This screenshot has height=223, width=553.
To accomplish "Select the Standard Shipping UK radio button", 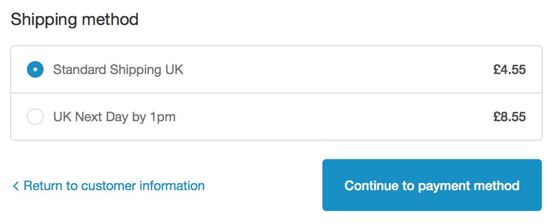I will click(35, 69).
